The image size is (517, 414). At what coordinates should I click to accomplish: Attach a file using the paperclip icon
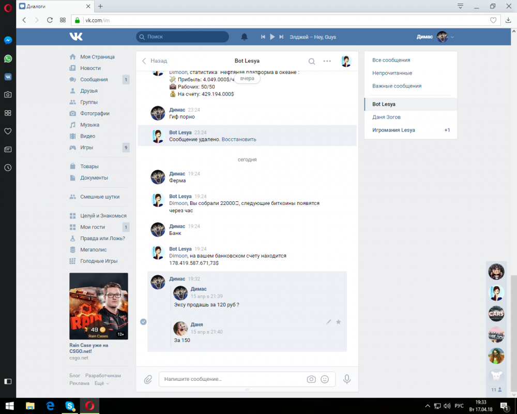coord(148,379)
